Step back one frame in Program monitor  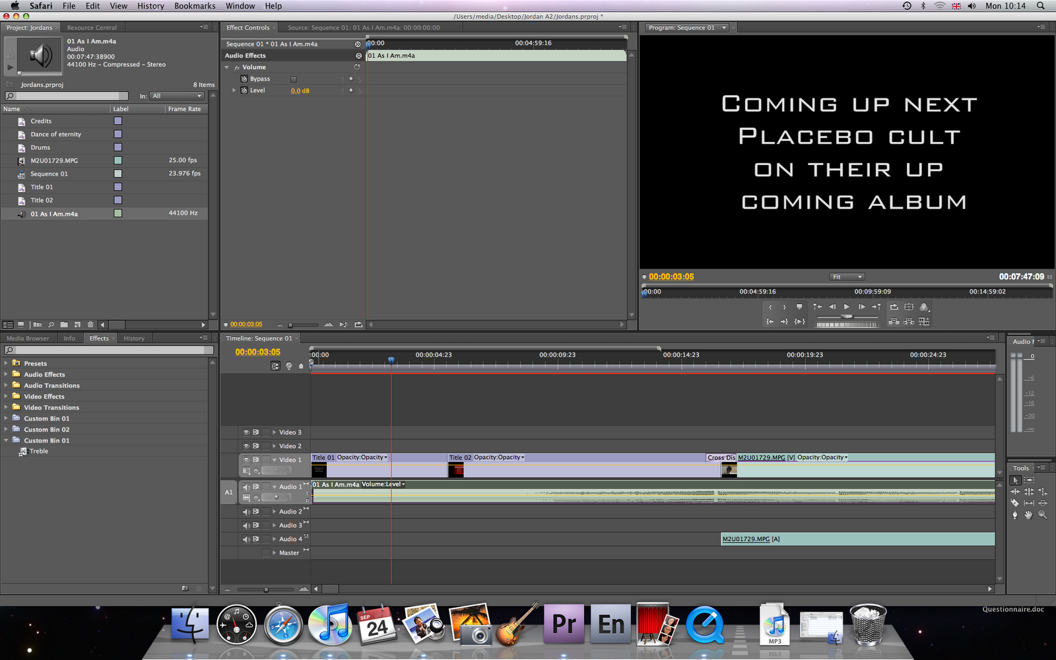(x=832, y=307)
